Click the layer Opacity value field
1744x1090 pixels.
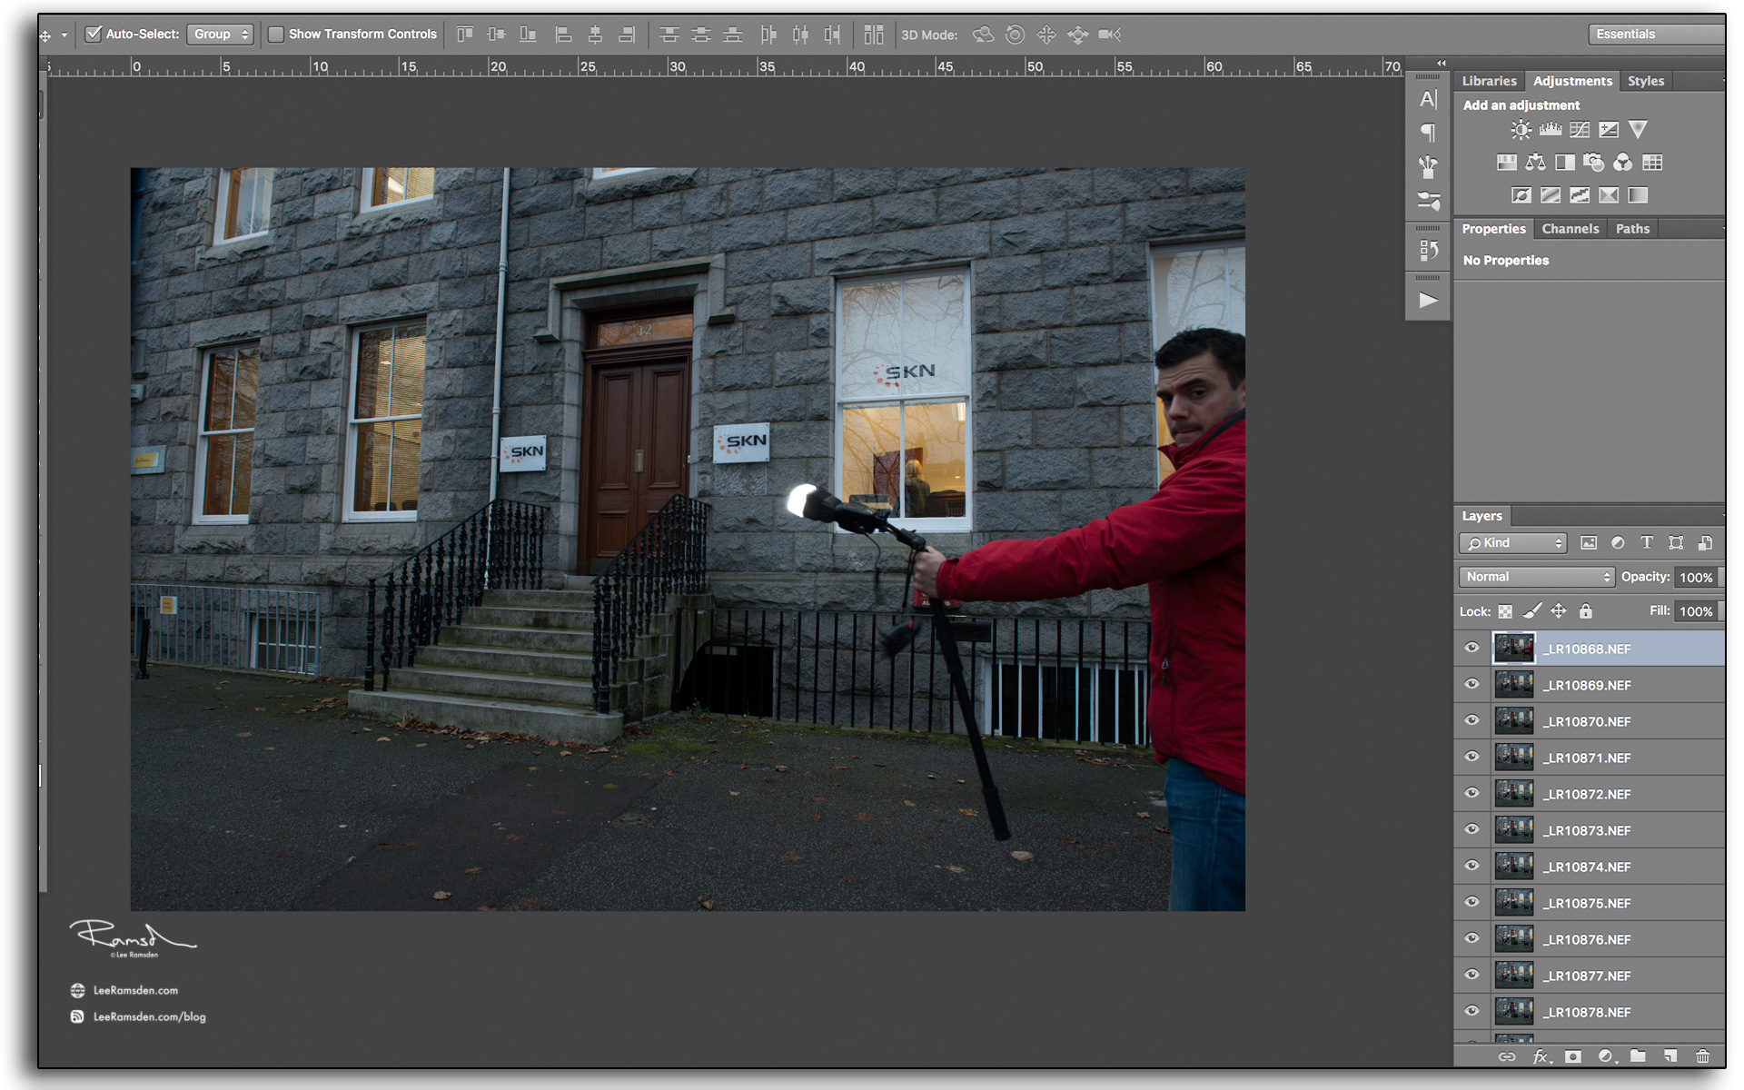tap(1696, 577)
